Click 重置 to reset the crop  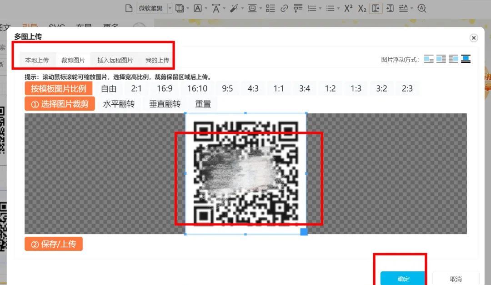(x=203, y=104)
